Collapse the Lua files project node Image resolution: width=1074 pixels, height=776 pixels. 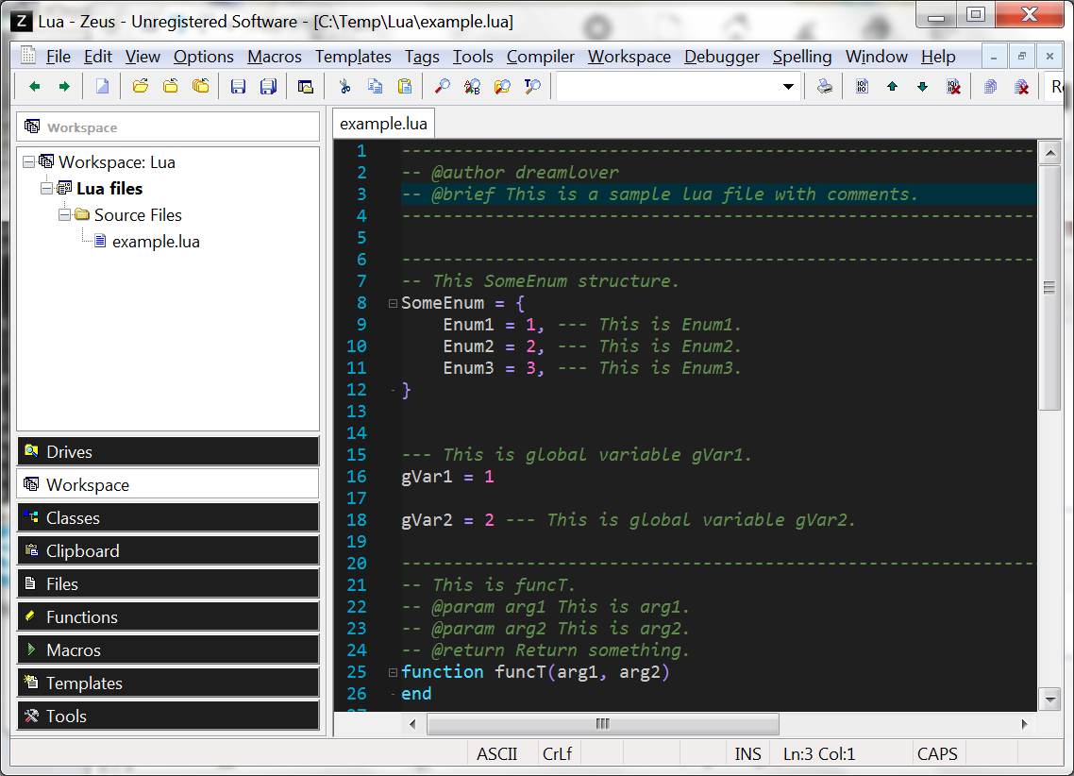(x=46, y=189)
